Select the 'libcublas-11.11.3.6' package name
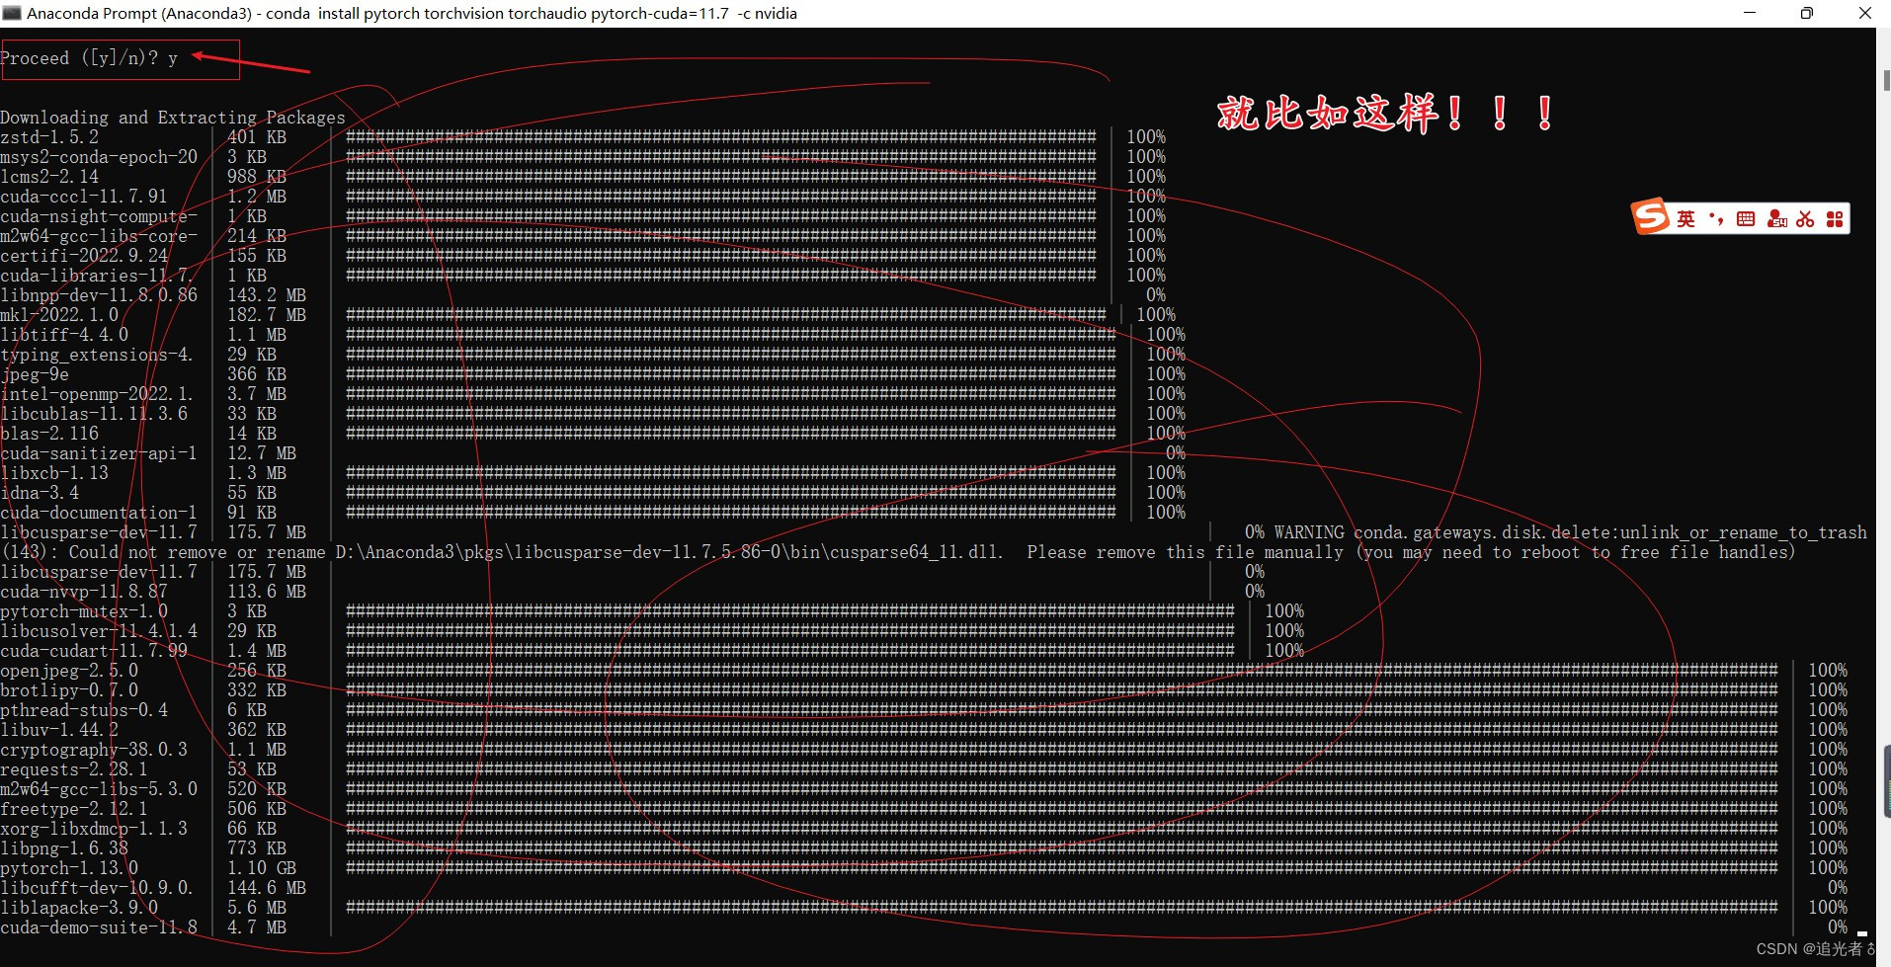The height and width of the screenshot is (967, 1891). [94, 414]
